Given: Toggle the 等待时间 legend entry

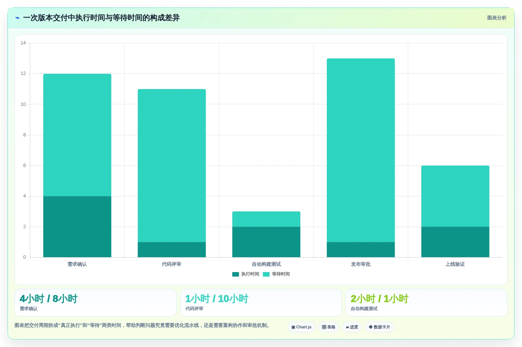Looking at the screenshot, I should point(276,274).
